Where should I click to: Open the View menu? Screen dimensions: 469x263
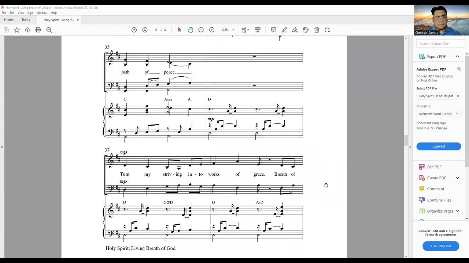[x=21, y=13]
